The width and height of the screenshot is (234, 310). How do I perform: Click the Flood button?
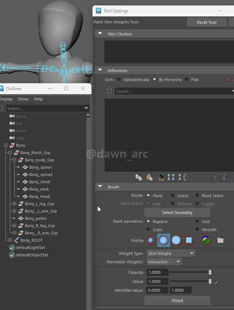pos(177,301)
